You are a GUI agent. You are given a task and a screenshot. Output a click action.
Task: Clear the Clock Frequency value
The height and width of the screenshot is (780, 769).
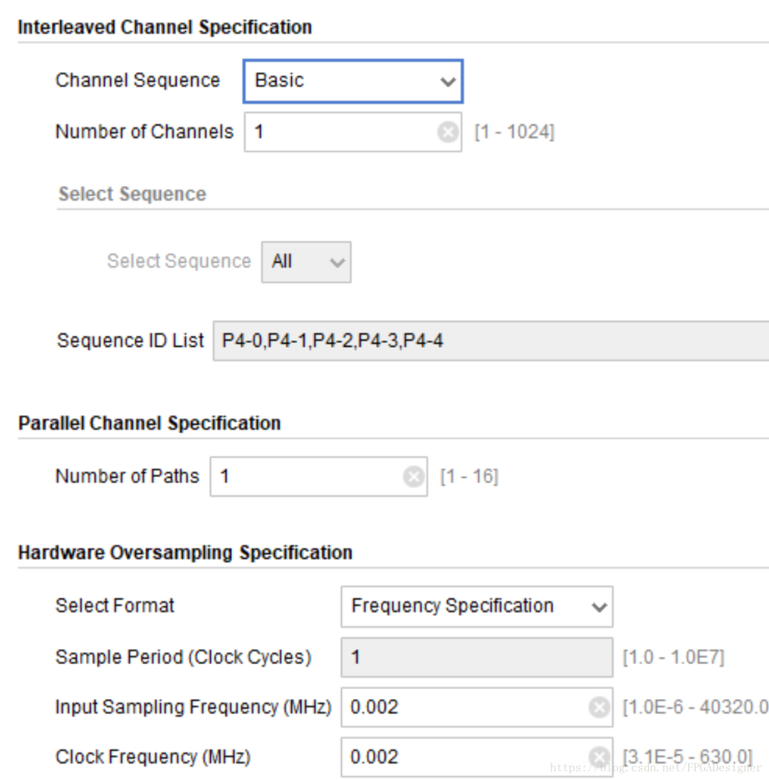tap(600, 757)
